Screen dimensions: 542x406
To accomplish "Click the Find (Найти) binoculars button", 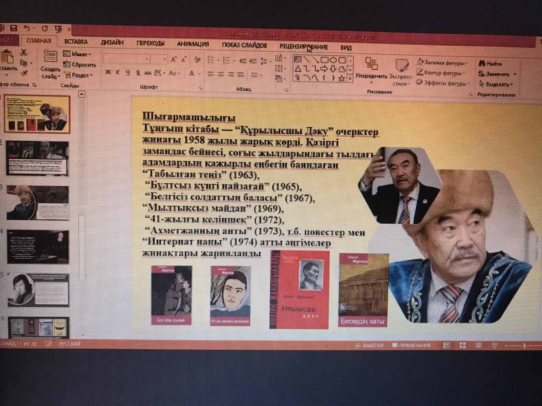I will (490, 63).
